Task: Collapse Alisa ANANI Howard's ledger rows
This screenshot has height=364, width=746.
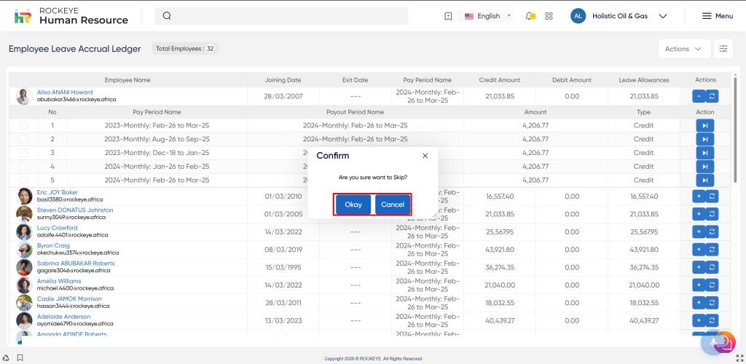Action: 698,95
